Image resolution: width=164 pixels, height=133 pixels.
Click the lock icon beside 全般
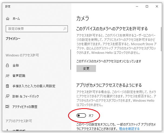[7, 66]
